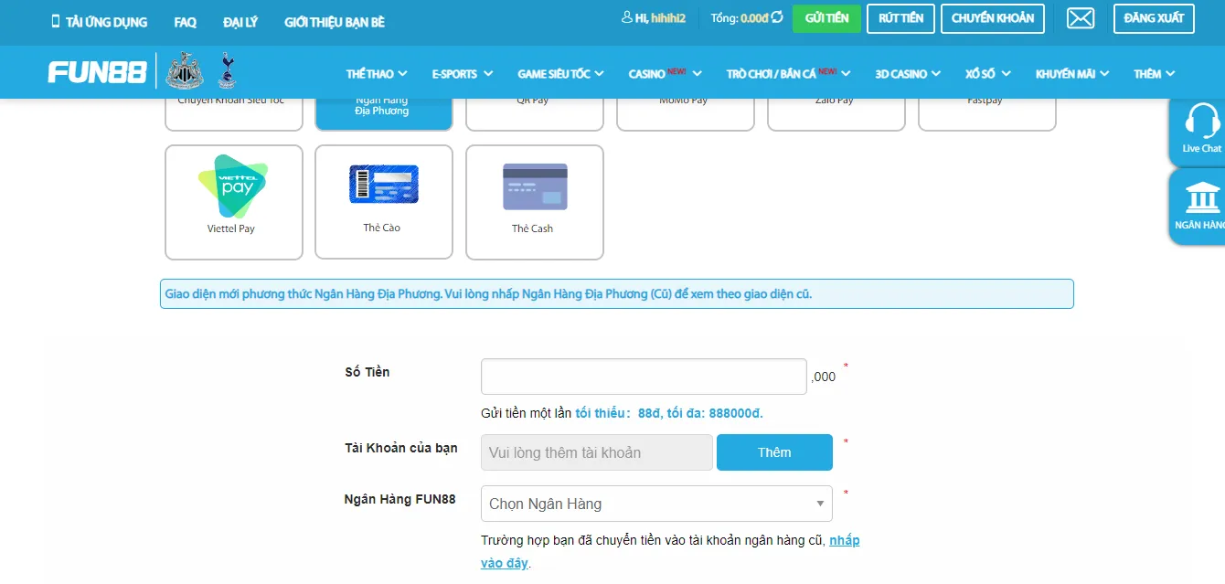Expand the Khuyến Mãi menu
This screenshot has width=1225, height=584.
1072,74
